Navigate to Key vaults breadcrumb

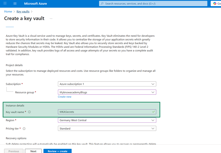(23, 11)
